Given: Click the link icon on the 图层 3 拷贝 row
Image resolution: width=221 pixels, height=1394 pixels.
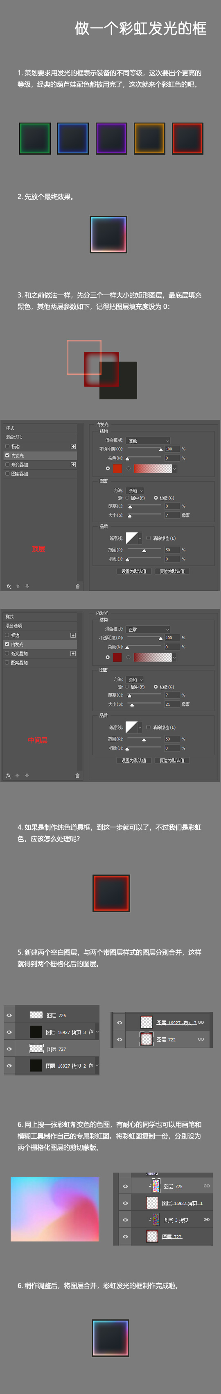Looking at the screenshot, I should point(206,1220).
